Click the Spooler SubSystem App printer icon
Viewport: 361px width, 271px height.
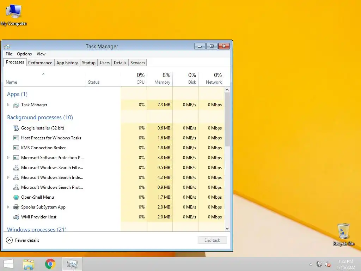coord(16,207)
